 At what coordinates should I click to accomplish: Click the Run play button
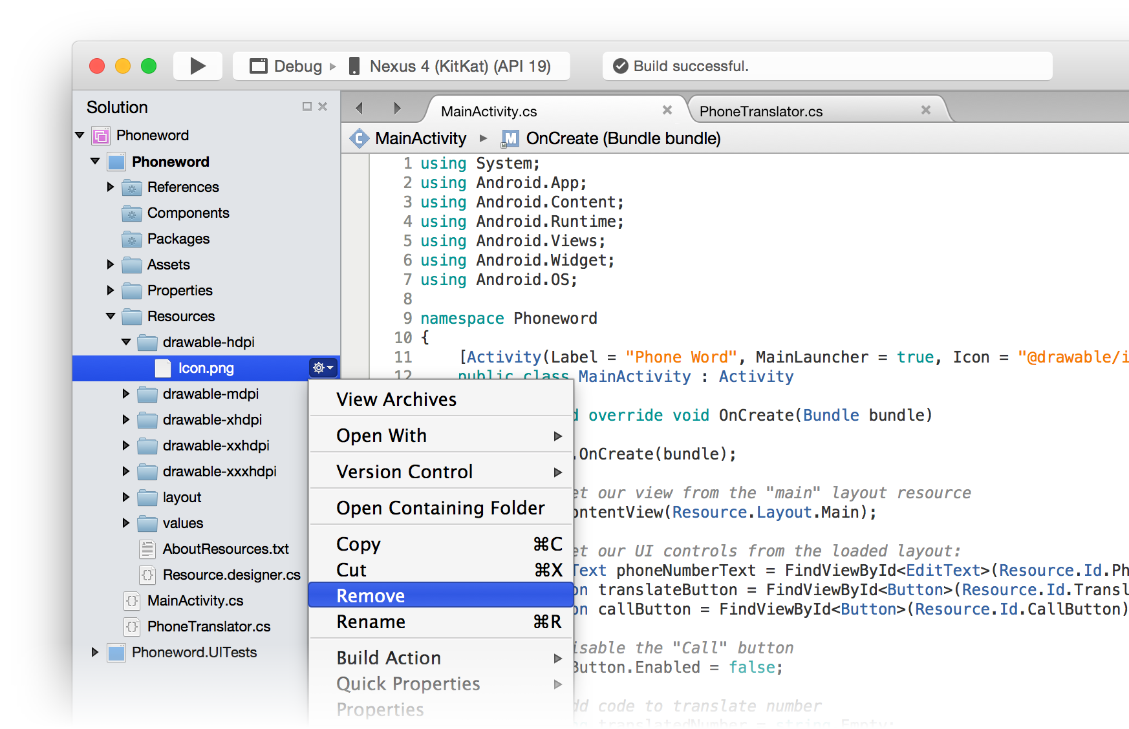click(x=198, y=66)
